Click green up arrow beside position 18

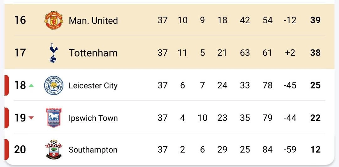[31, 86]
